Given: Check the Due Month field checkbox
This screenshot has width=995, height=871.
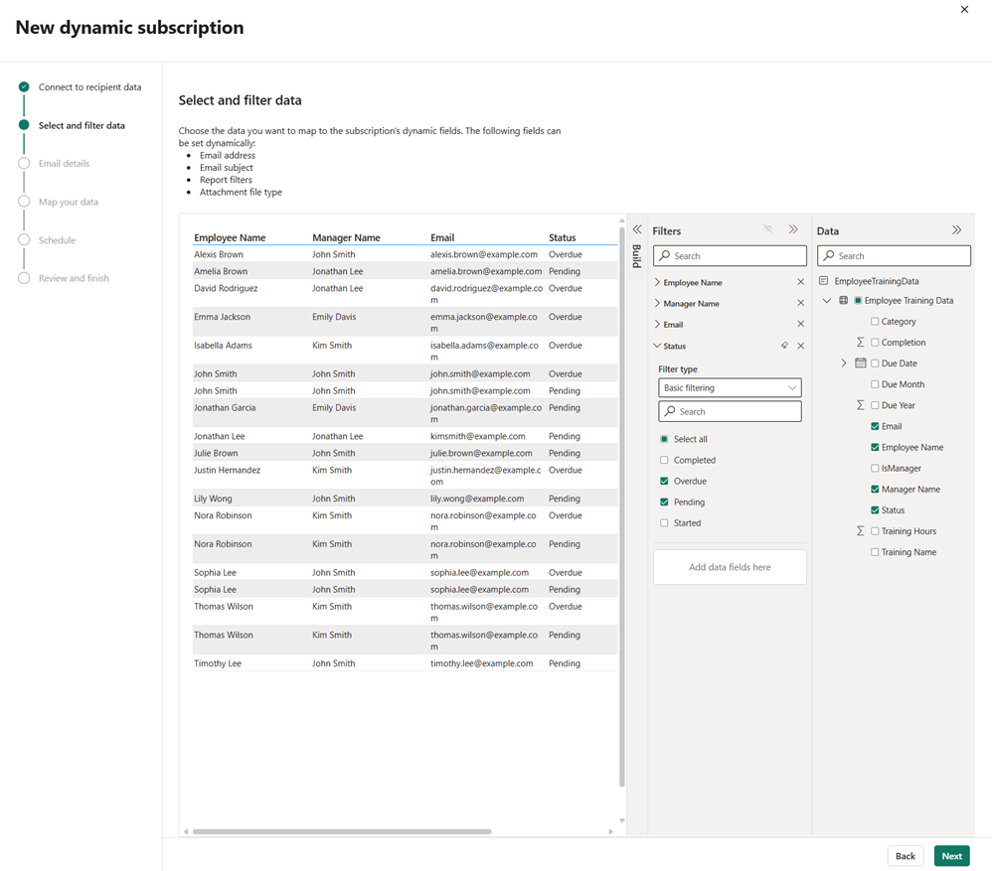Looking at the screenshot, I should [x=875, y=384].
